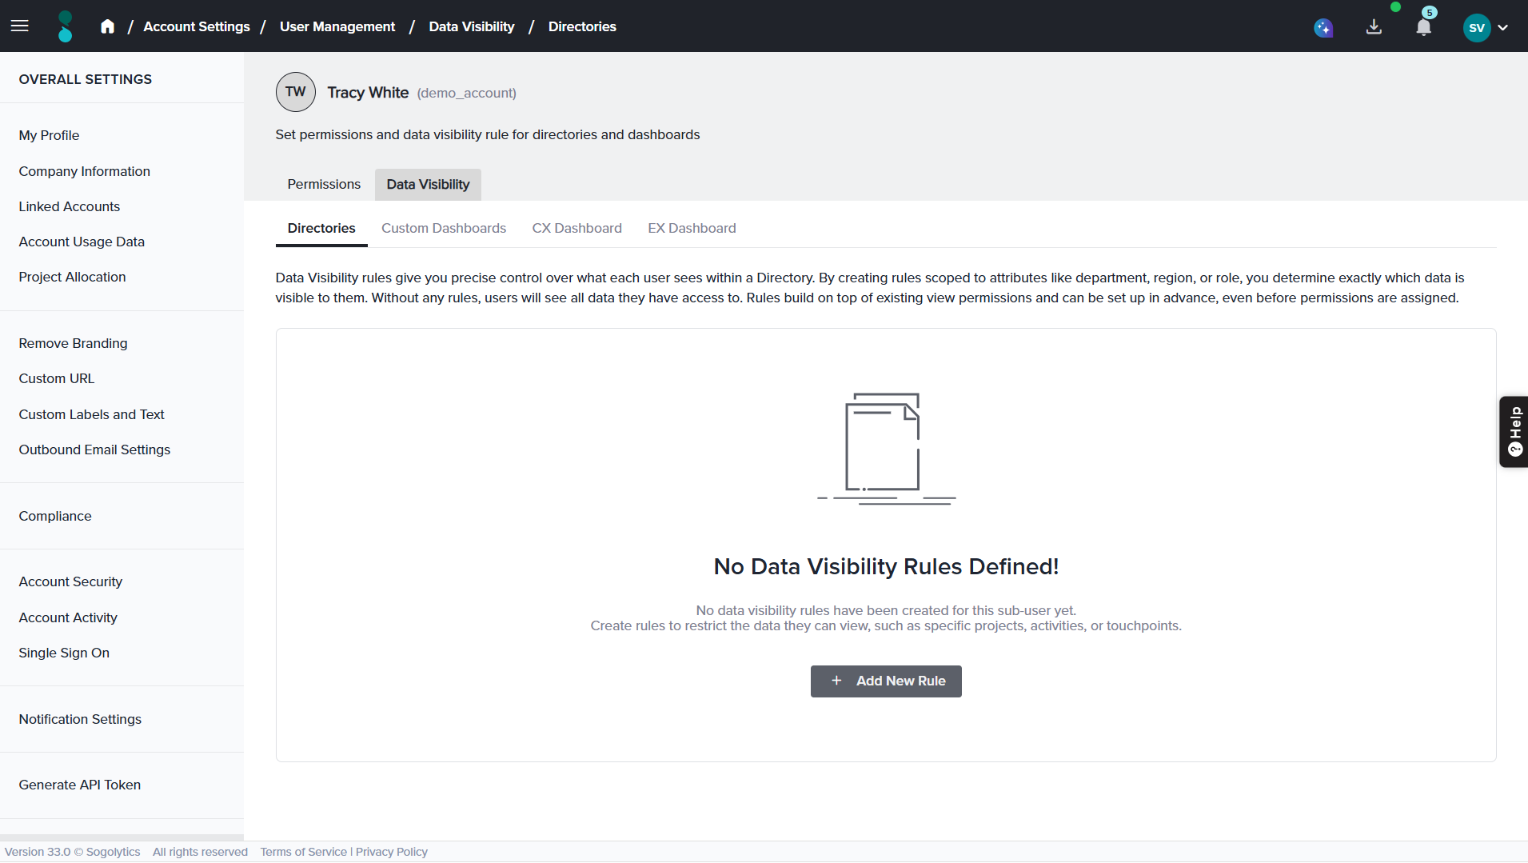Open Custom Labels and Text
Viewport: 1528px width, 863px height.
pos(91,415)
